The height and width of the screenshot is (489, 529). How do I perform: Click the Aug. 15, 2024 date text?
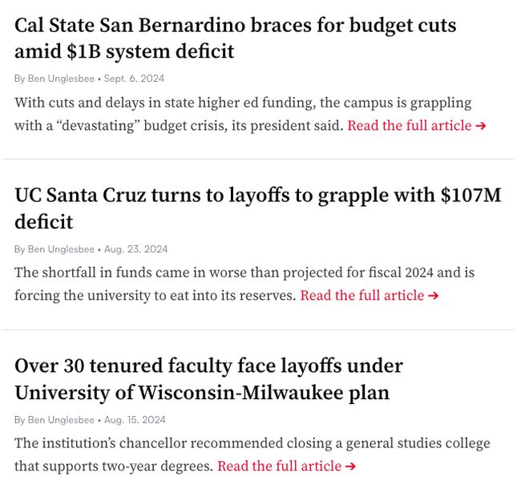[x=135, y=420]
